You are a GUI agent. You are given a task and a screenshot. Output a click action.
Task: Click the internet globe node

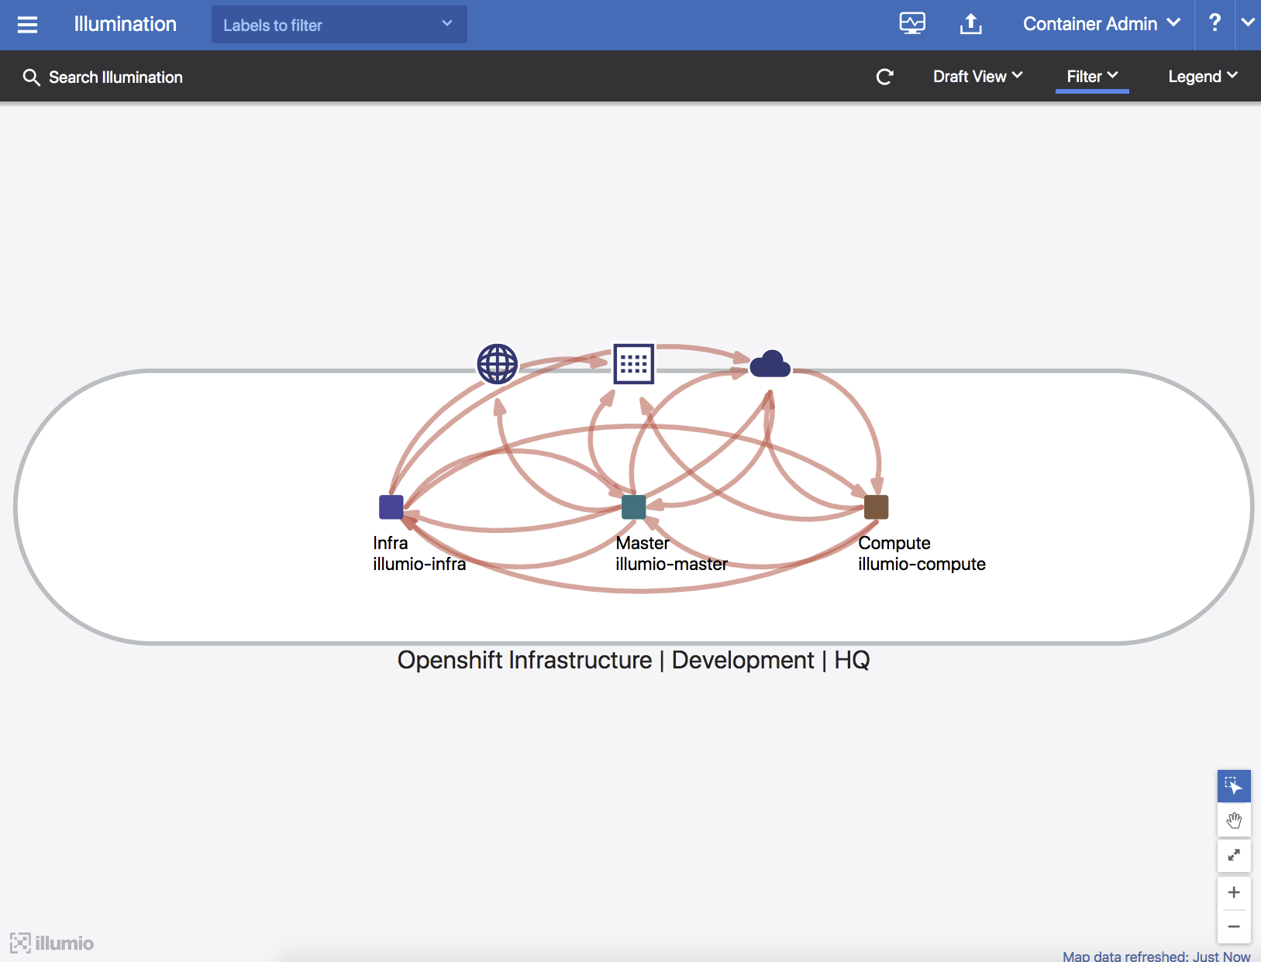(x=497, y=364)
